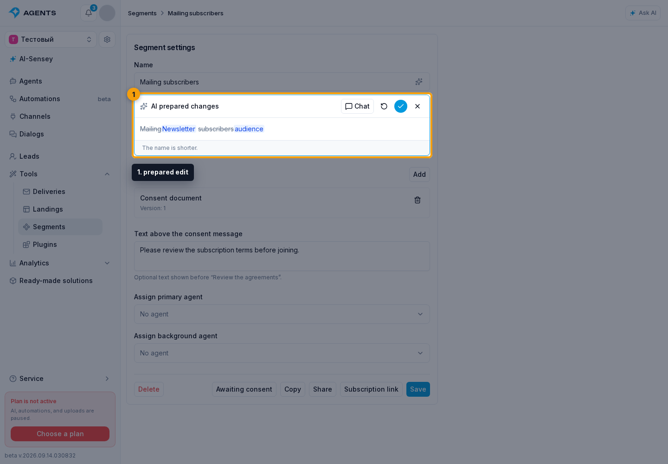Open workspace settings gear
The image size is (668, 464).
pyautogui.click(x=107, y=39)
